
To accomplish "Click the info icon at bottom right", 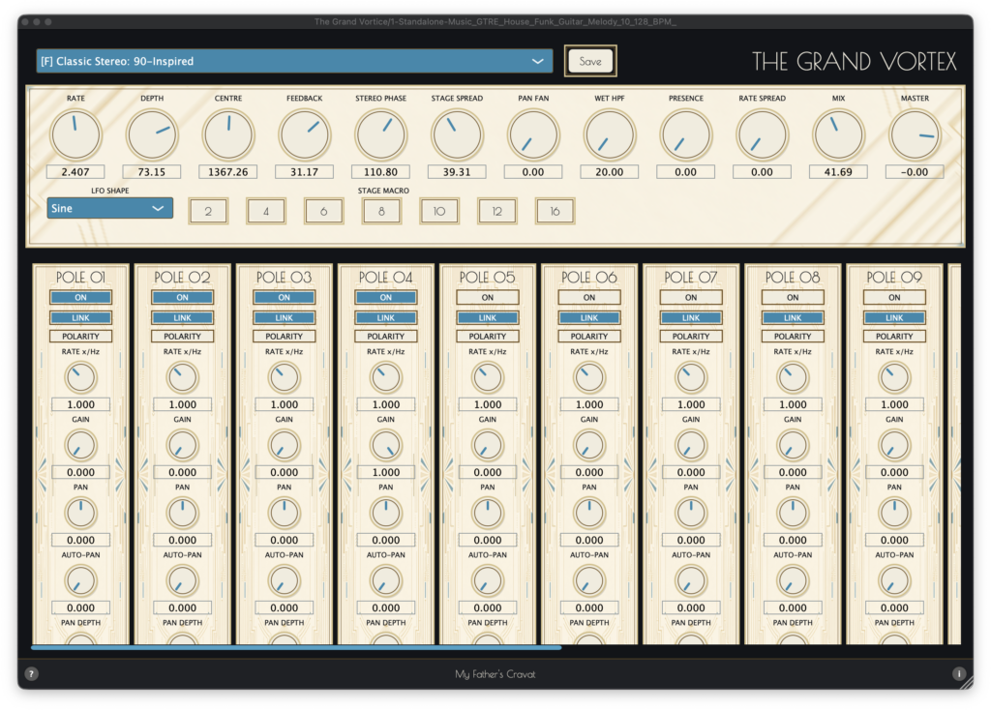I will coord(959,673).
